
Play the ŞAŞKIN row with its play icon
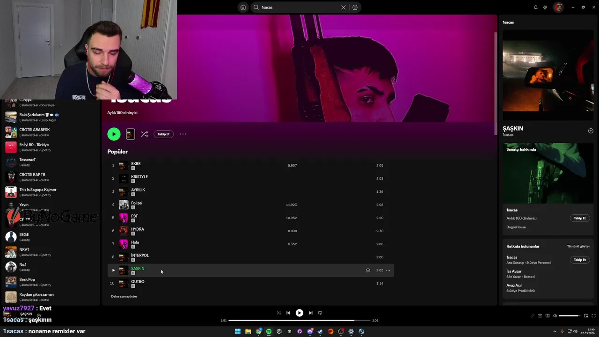pyautogui.click(x=113, y=270)
